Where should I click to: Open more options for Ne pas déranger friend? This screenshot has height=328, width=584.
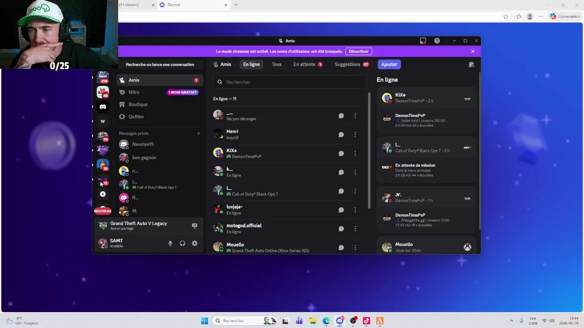(x=355, y=116)
